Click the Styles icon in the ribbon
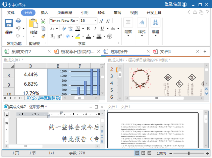The image size is (212, 158). click(142, 23)
